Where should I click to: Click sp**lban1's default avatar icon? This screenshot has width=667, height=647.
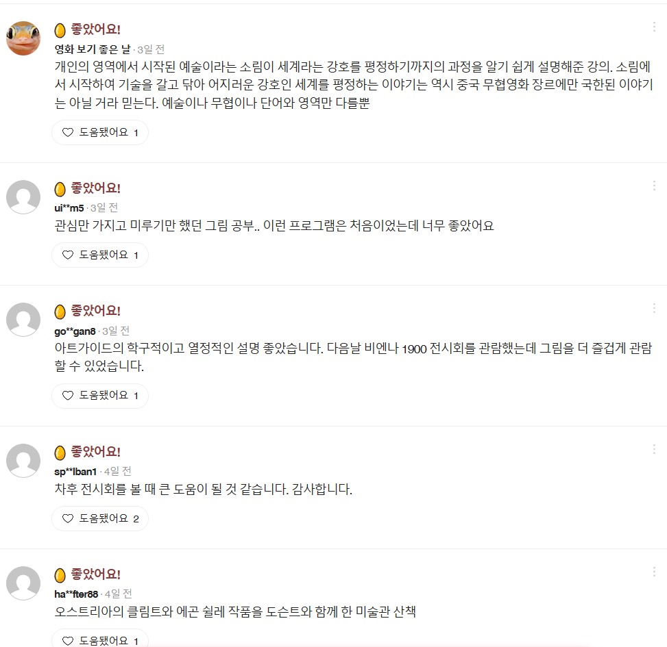[x=23, y=461]
